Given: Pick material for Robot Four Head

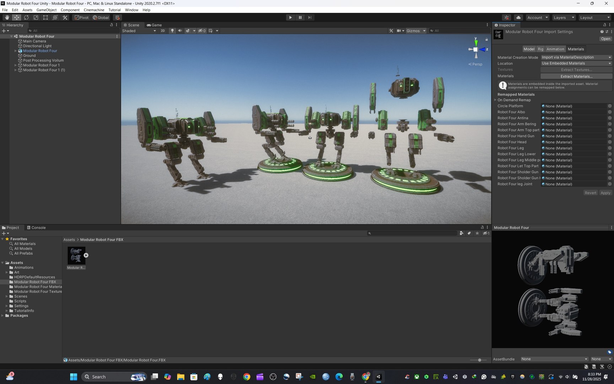Looking at the screenshot, I should (610, 142).
